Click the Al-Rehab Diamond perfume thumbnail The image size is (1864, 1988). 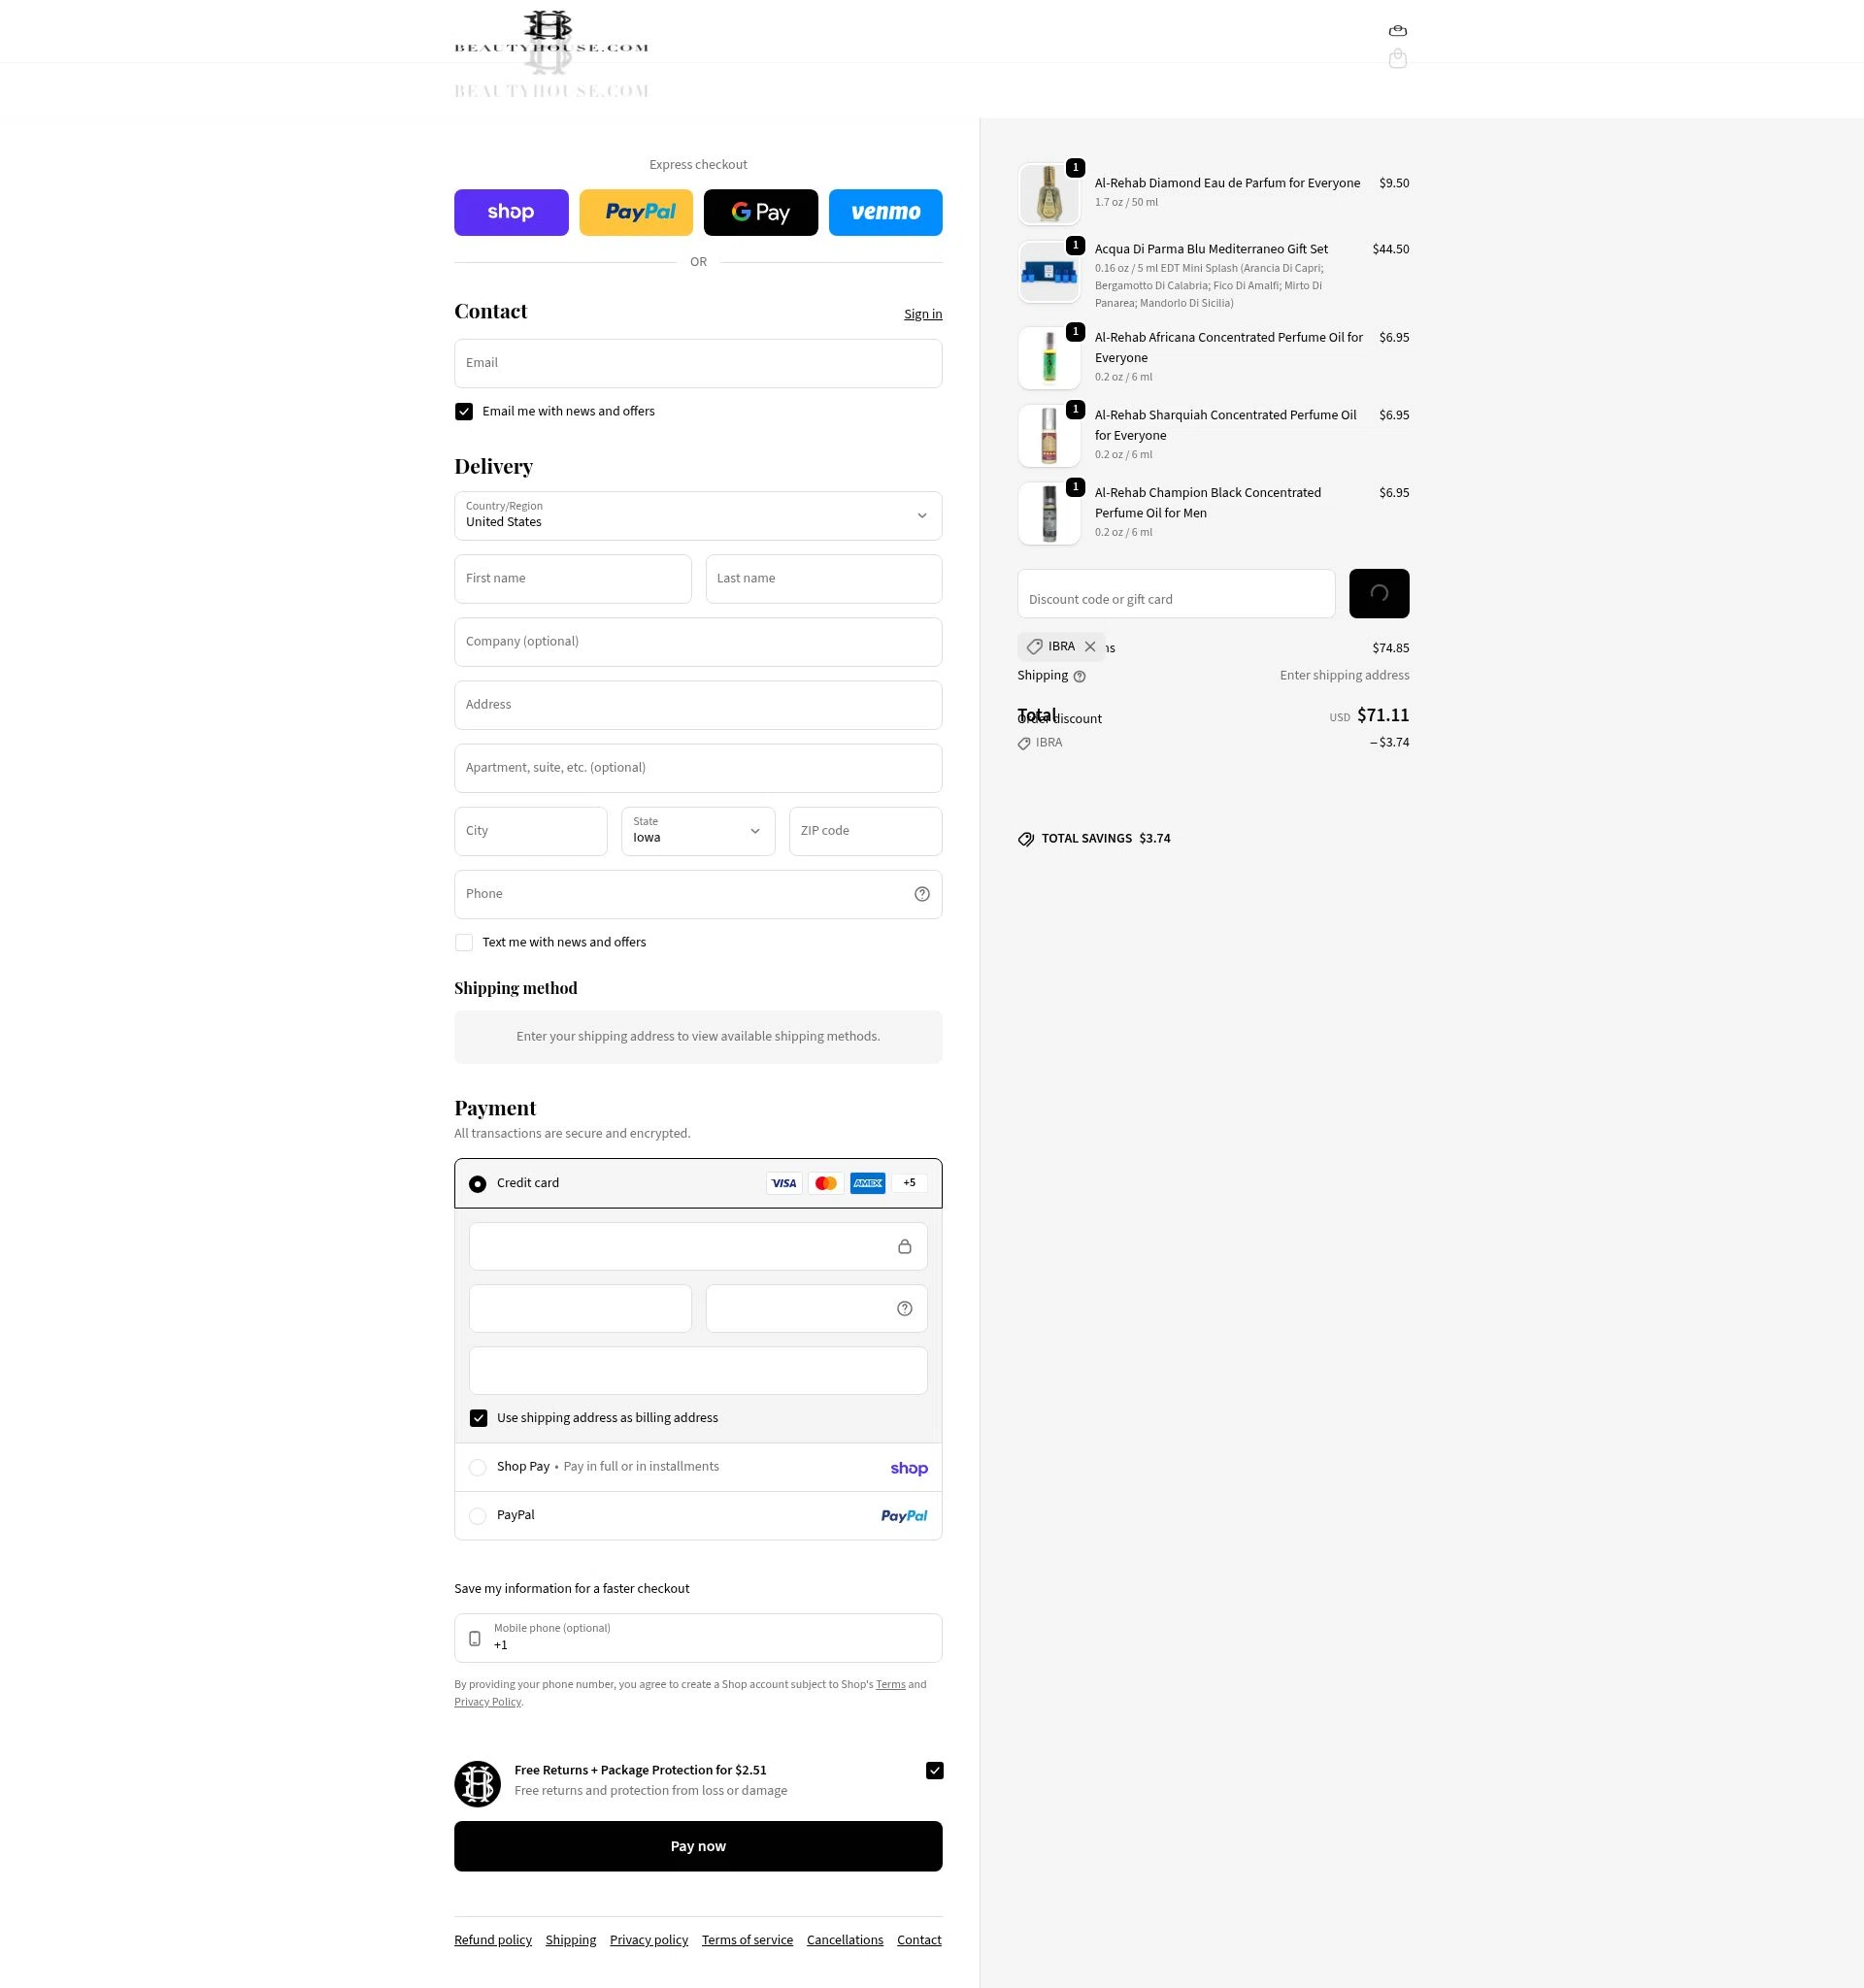(x=1048, y=194)
